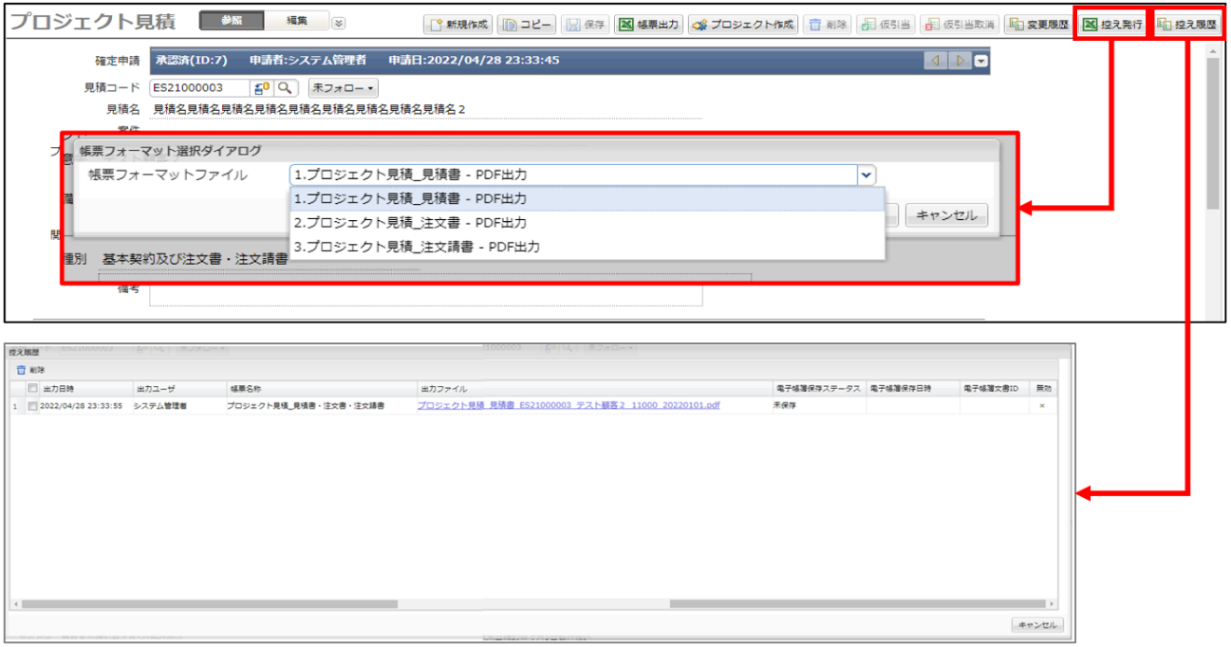Click the 控え発行 toolbar button
Viewport: 1231px width, 647px height.
(x=1111, y=25)
